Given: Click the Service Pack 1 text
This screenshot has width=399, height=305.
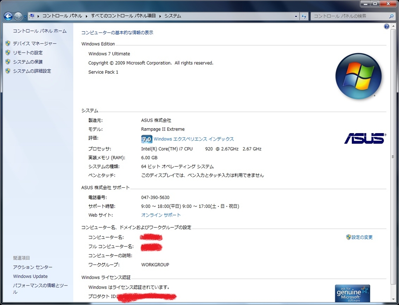Looking at the screenshot, I should tap(103, 72).
